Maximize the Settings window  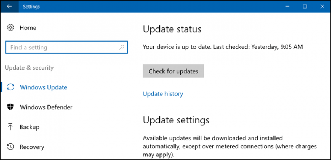tap(305, 6)
